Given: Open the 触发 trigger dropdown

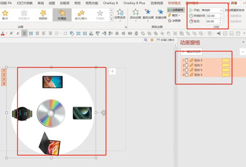Looking at the screenshot, I should pyautogui.click(x=174, y=15).
